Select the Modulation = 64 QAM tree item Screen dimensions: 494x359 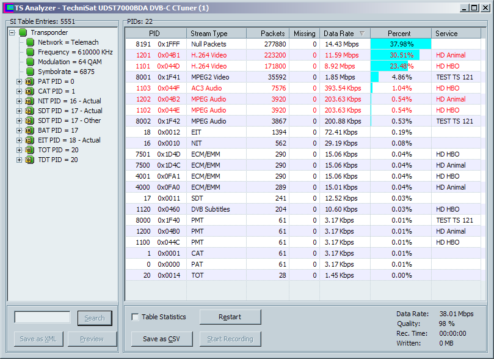(x=70, y=62)
